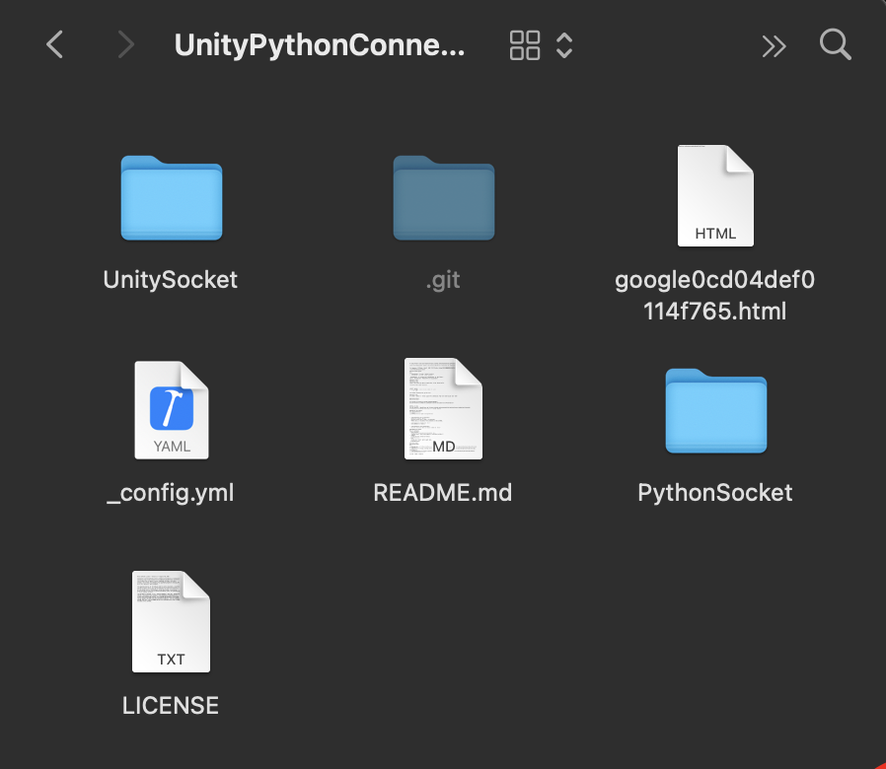Select the README.md document thumbnail
886x769 pixels.
(x=444, y=409)
